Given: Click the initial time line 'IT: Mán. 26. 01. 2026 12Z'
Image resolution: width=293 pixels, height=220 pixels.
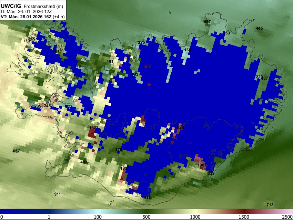Looking at the screenshot, I should 26,11.
